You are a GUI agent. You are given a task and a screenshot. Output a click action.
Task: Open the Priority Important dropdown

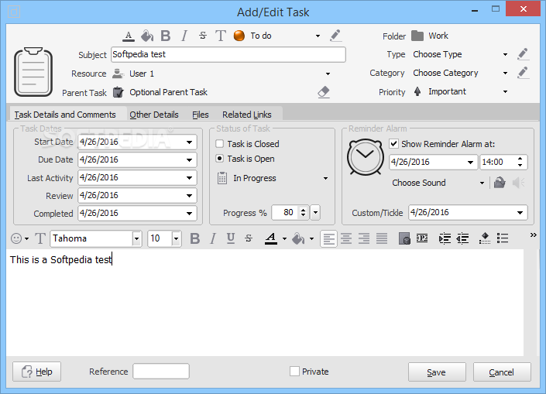[505, 92]
